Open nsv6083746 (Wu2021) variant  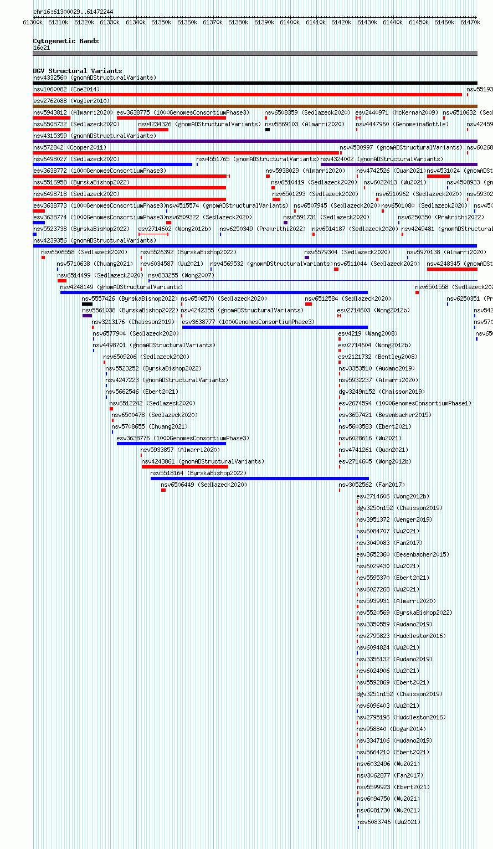388,822
